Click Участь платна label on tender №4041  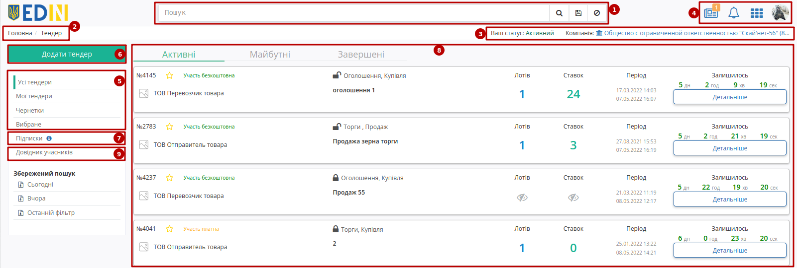(x=201, y=229)
